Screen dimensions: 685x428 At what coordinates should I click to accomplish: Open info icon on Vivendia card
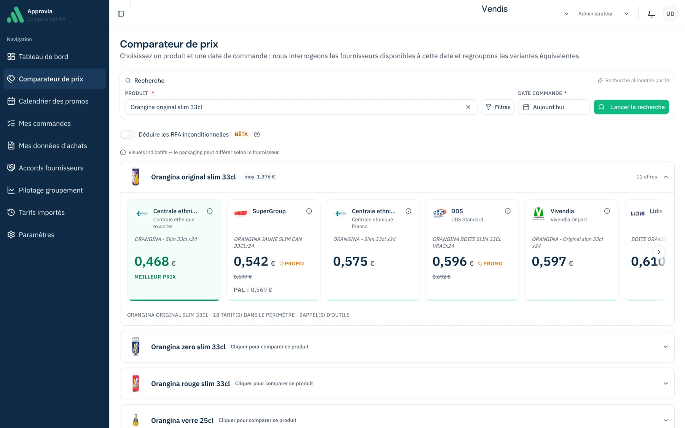(607, 211)
